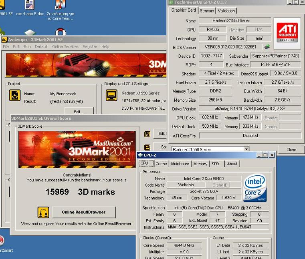Screen dimensions: 305x259
Task: Click the GPU-Z title bar icon
Action: [171, 2]
